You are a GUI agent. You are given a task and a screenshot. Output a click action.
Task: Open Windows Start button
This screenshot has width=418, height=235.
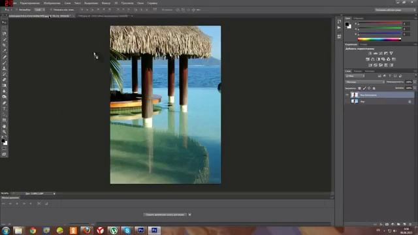(6, 230)
